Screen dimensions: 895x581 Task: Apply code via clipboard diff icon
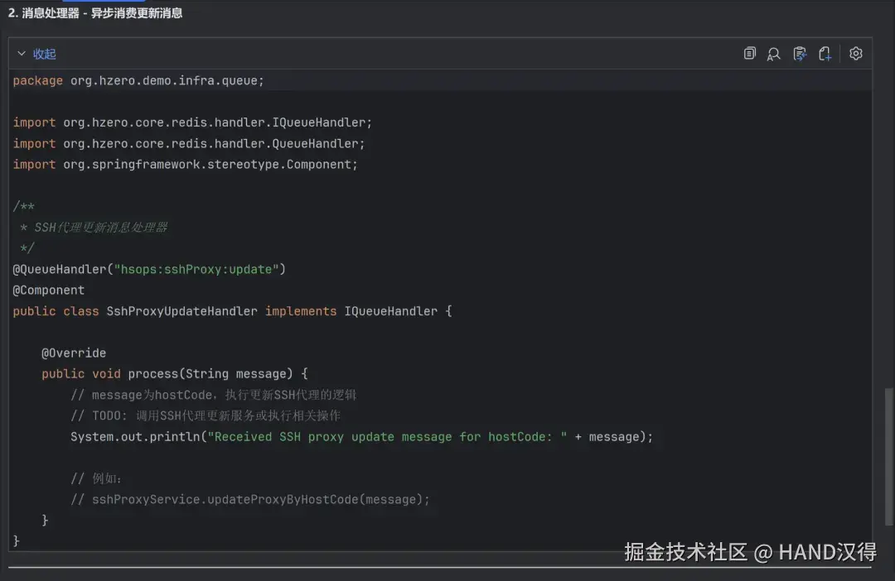pos(799,54)
